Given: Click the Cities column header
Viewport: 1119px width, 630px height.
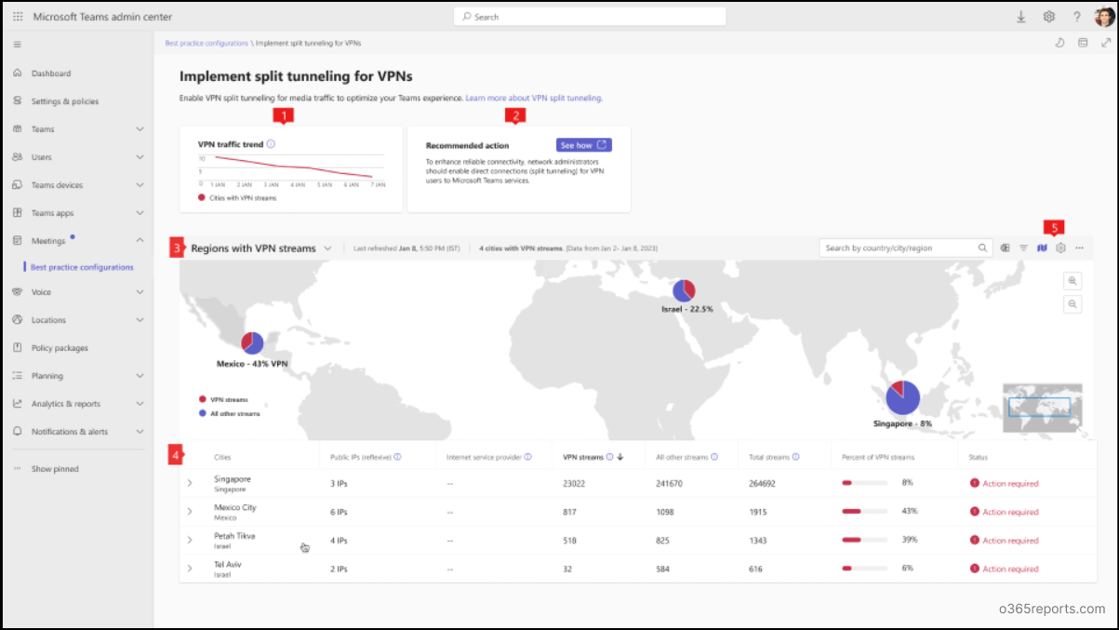Looking at the screenshot, I should click(x=222, y=457).
